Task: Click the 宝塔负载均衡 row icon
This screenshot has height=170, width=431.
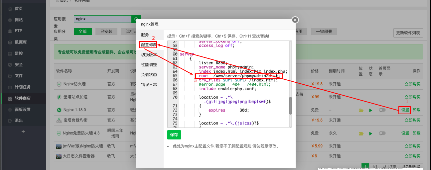Action: tap(59, 120)
